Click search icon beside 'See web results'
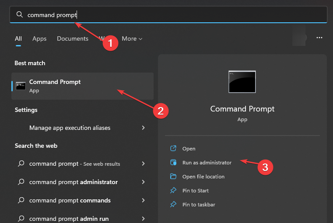 21,164
